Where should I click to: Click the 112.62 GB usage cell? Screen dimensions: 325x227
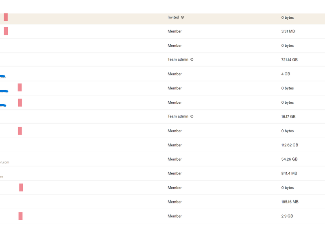tap(290, 145)
